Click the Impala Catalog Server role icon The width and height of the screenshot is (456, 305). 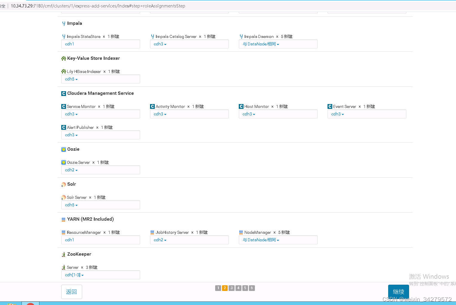(152, 36)
